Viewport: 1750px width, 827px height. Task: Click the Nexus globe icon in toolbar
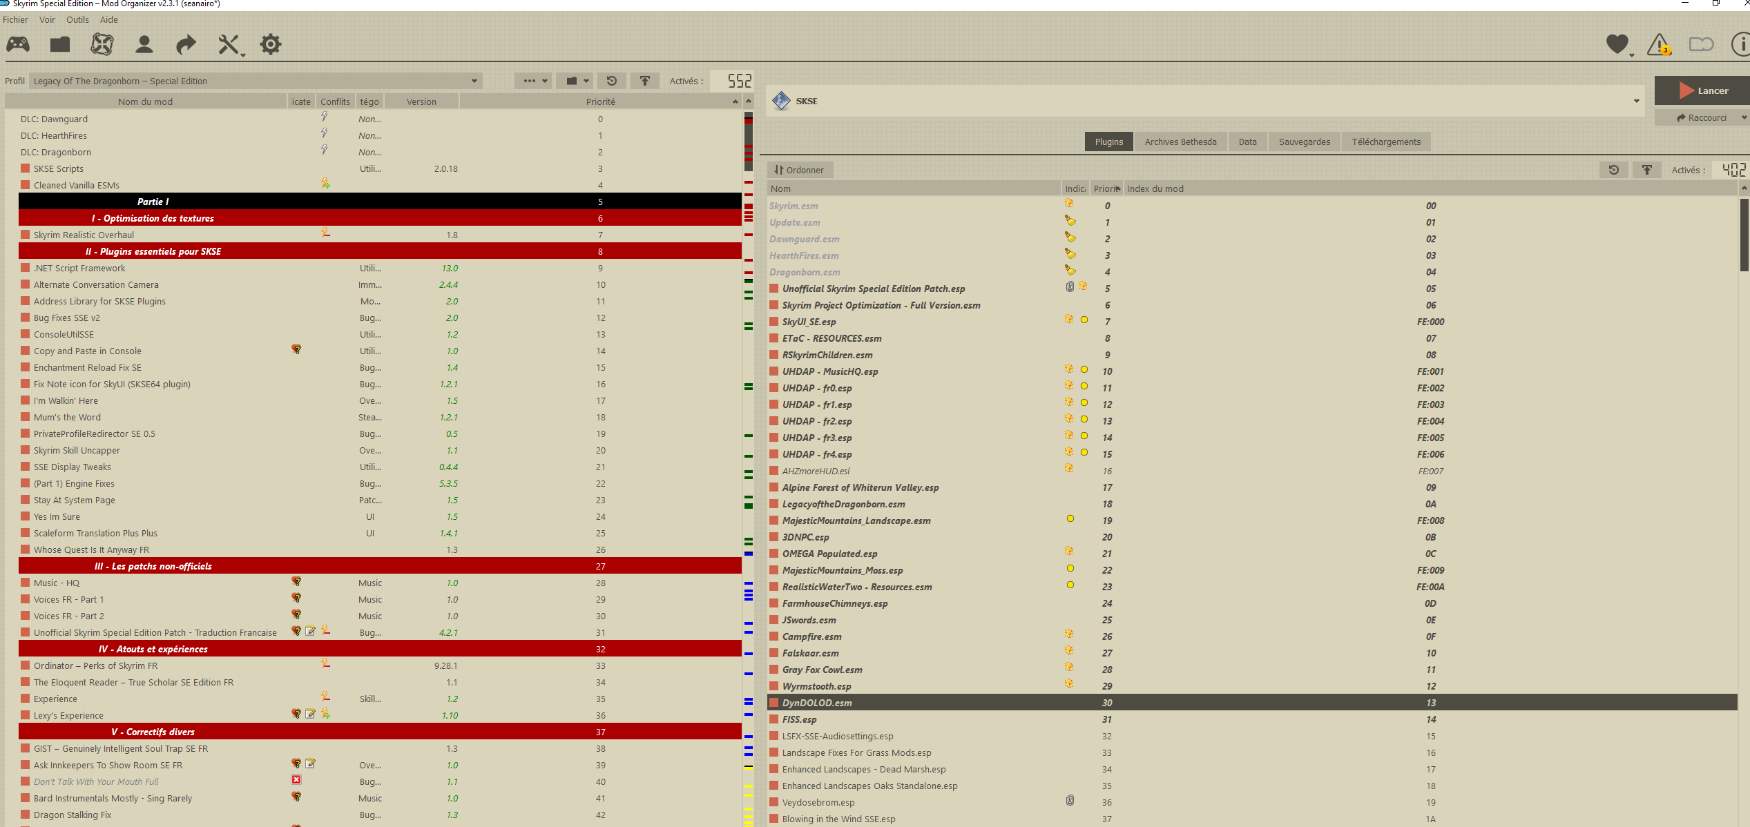tap(102, 45)
